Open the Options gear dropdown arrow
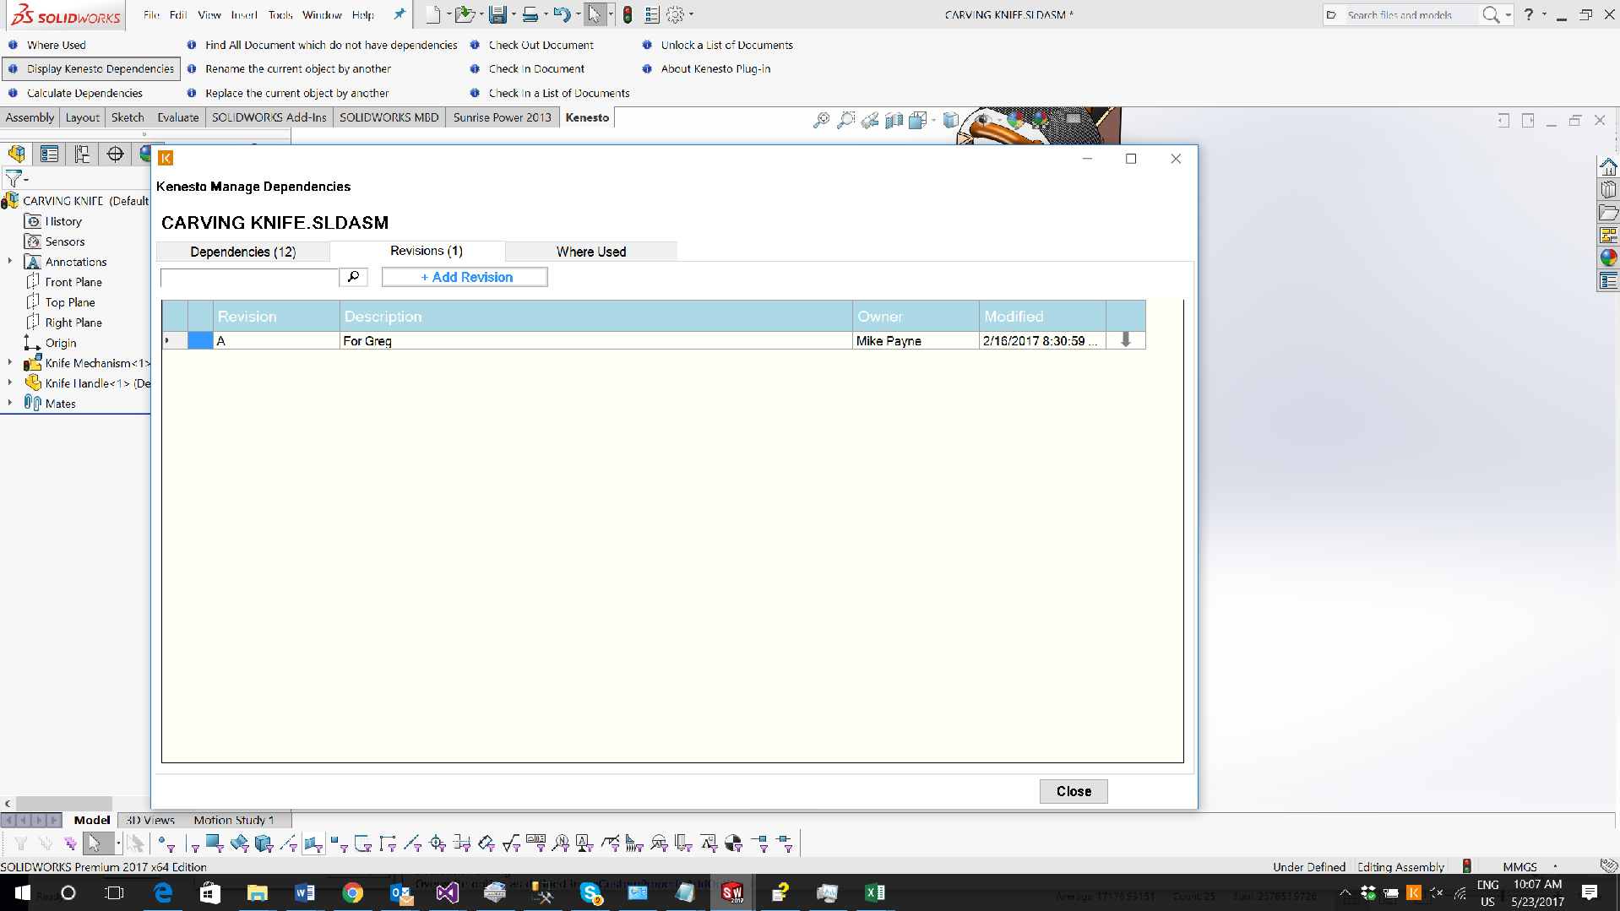 tap(691, 14)
